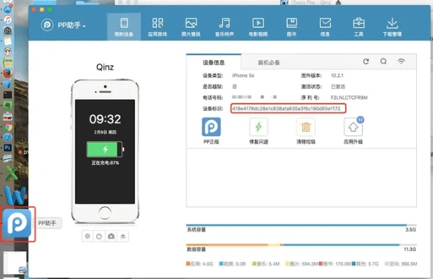This screenshot has width=433, height=279.
Task: Click the power button icon under phone
Action: 99,236
